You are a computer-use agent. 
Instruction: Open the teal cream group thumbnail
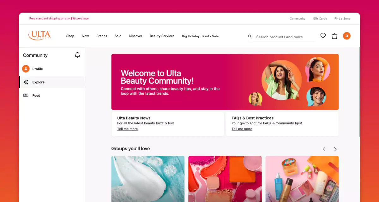point(148,179)
